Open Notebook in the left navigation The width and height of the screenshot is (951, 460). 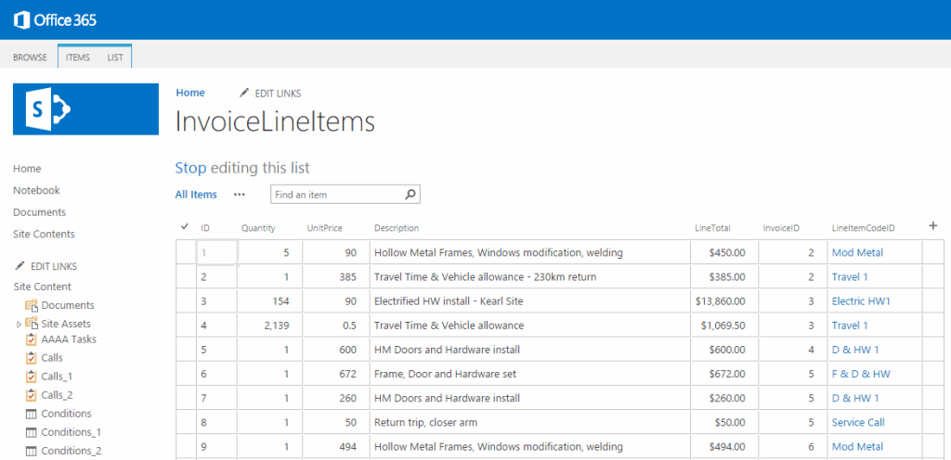coord(36,190)
